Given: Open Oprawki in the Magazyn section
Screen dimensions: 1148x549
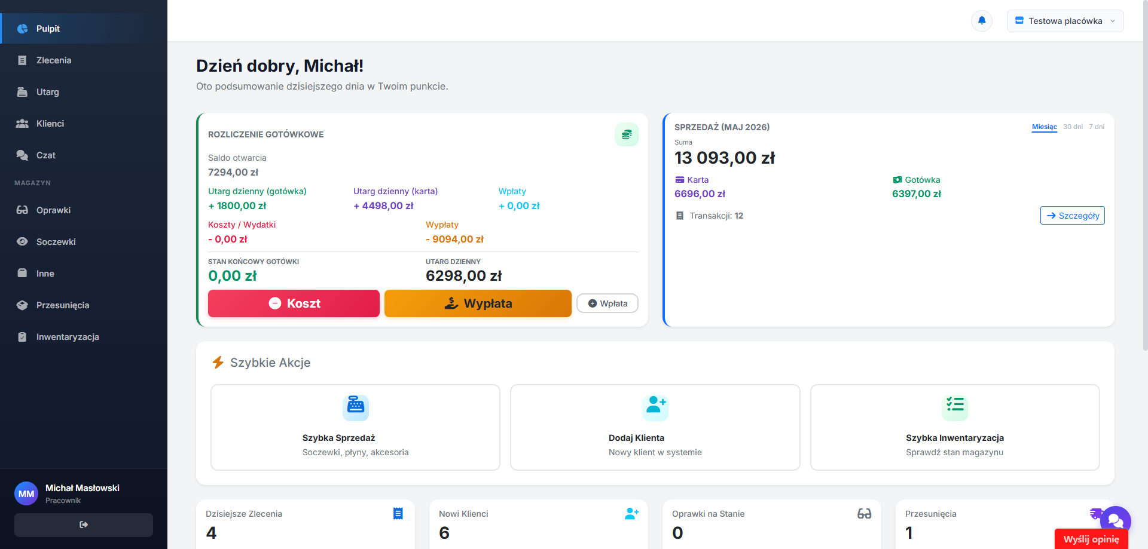Looking at the screenshot, I should coord(84,210).
